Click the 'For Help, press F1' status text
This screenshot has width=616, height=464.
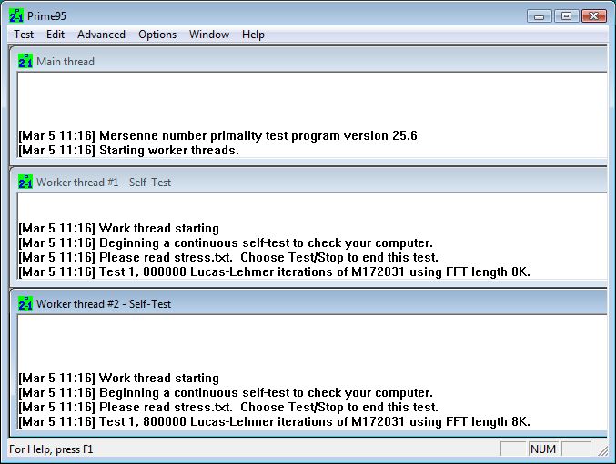pos(51,449)
